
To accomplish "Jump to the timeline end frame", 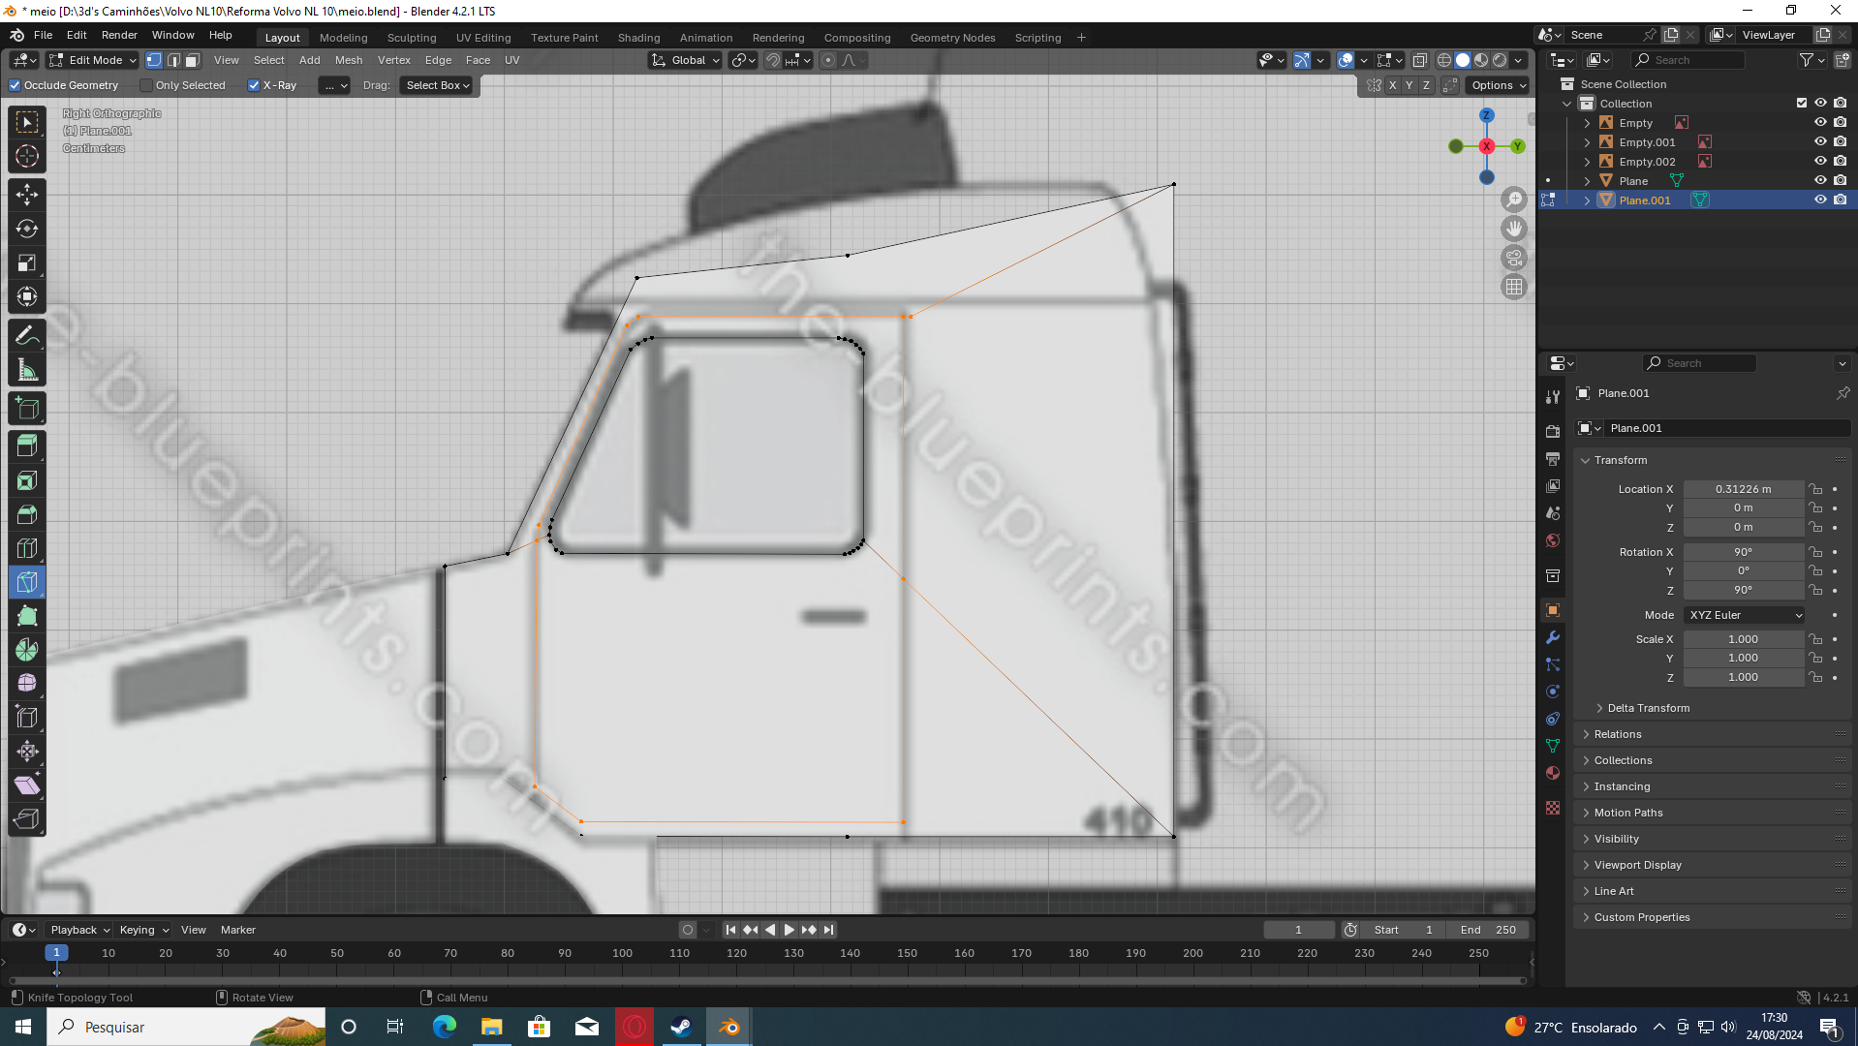I will [x=828, y=930].
